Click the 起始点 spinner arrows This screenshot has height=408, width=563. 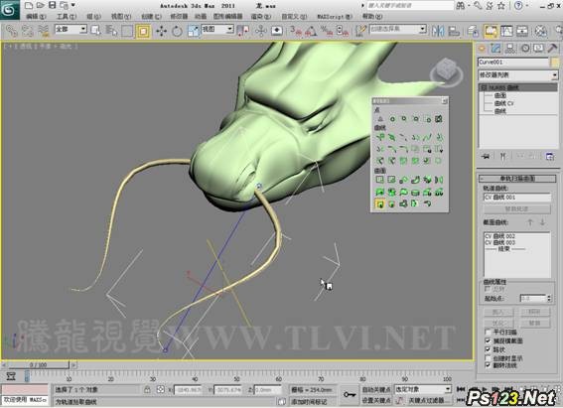tap(549, 299)
